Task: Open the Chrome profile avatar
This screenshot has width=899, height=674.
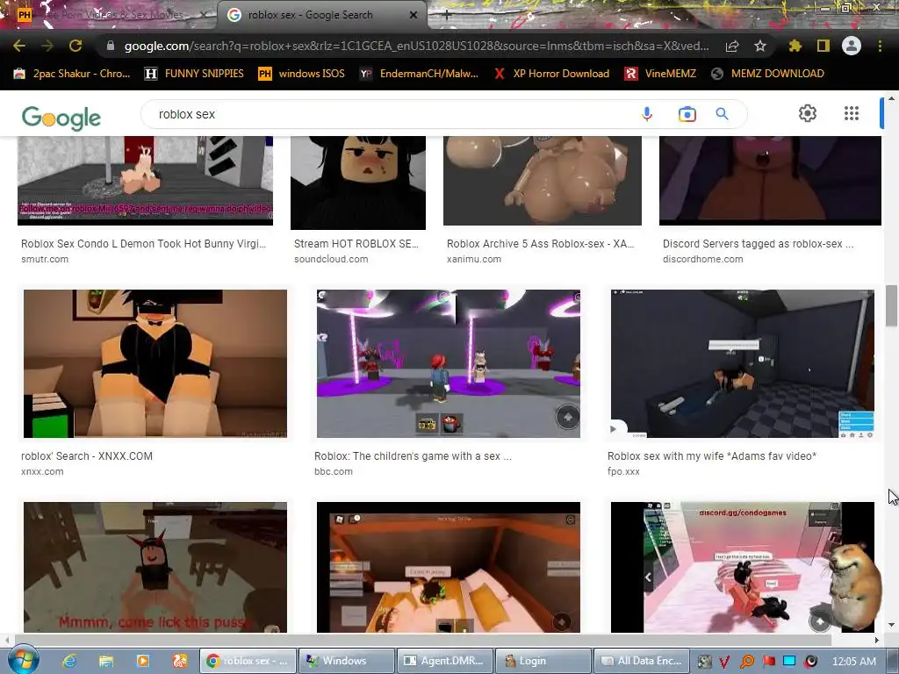Action: (x=852, y=46)
